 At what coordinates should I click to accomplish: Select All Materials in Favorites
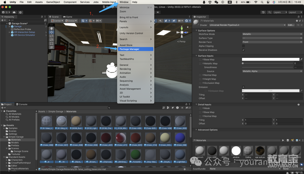pos(15,114)
